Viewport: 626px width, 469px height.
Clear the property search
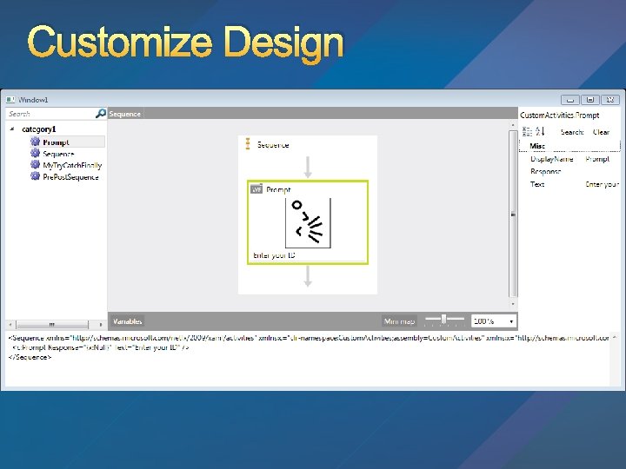tap(602, 132)
